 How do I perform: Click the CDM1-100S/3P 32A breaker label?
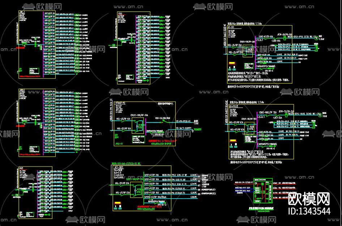[x=267, y=112]
